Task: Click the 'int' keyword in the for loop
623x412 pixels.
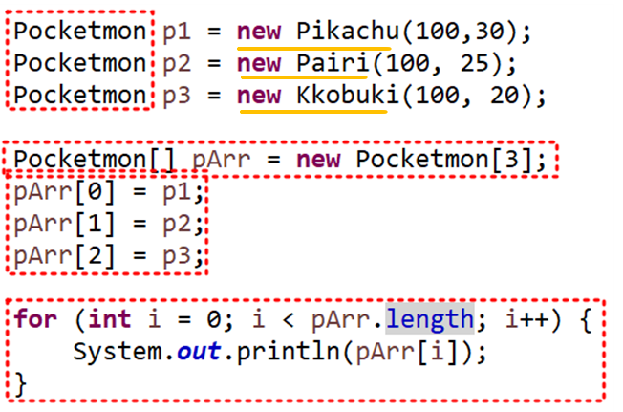Action: pyautogui.click(x=110, y=319)
